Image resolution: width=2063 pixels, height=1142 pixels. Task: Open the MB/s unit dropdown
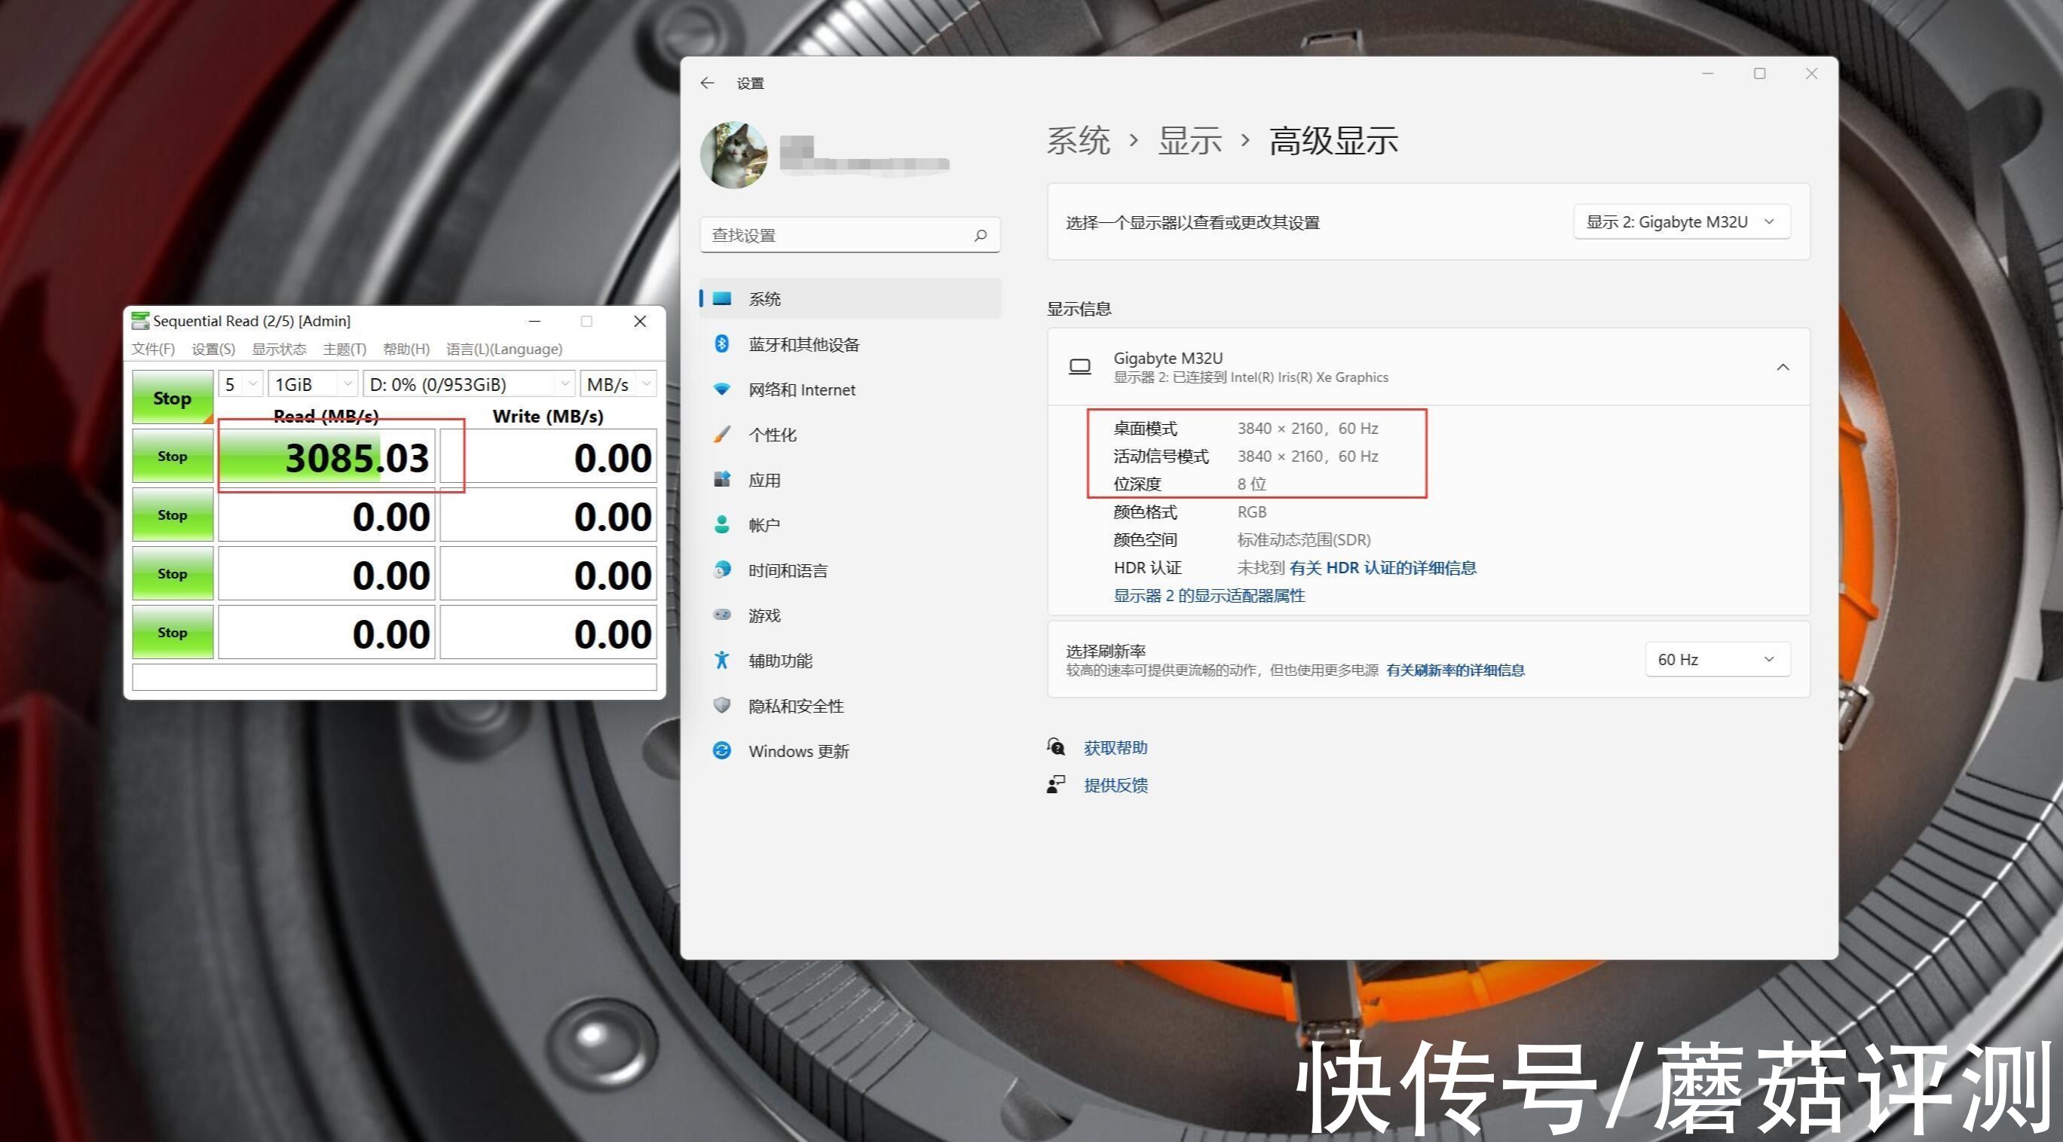click(x=618, y=384)
